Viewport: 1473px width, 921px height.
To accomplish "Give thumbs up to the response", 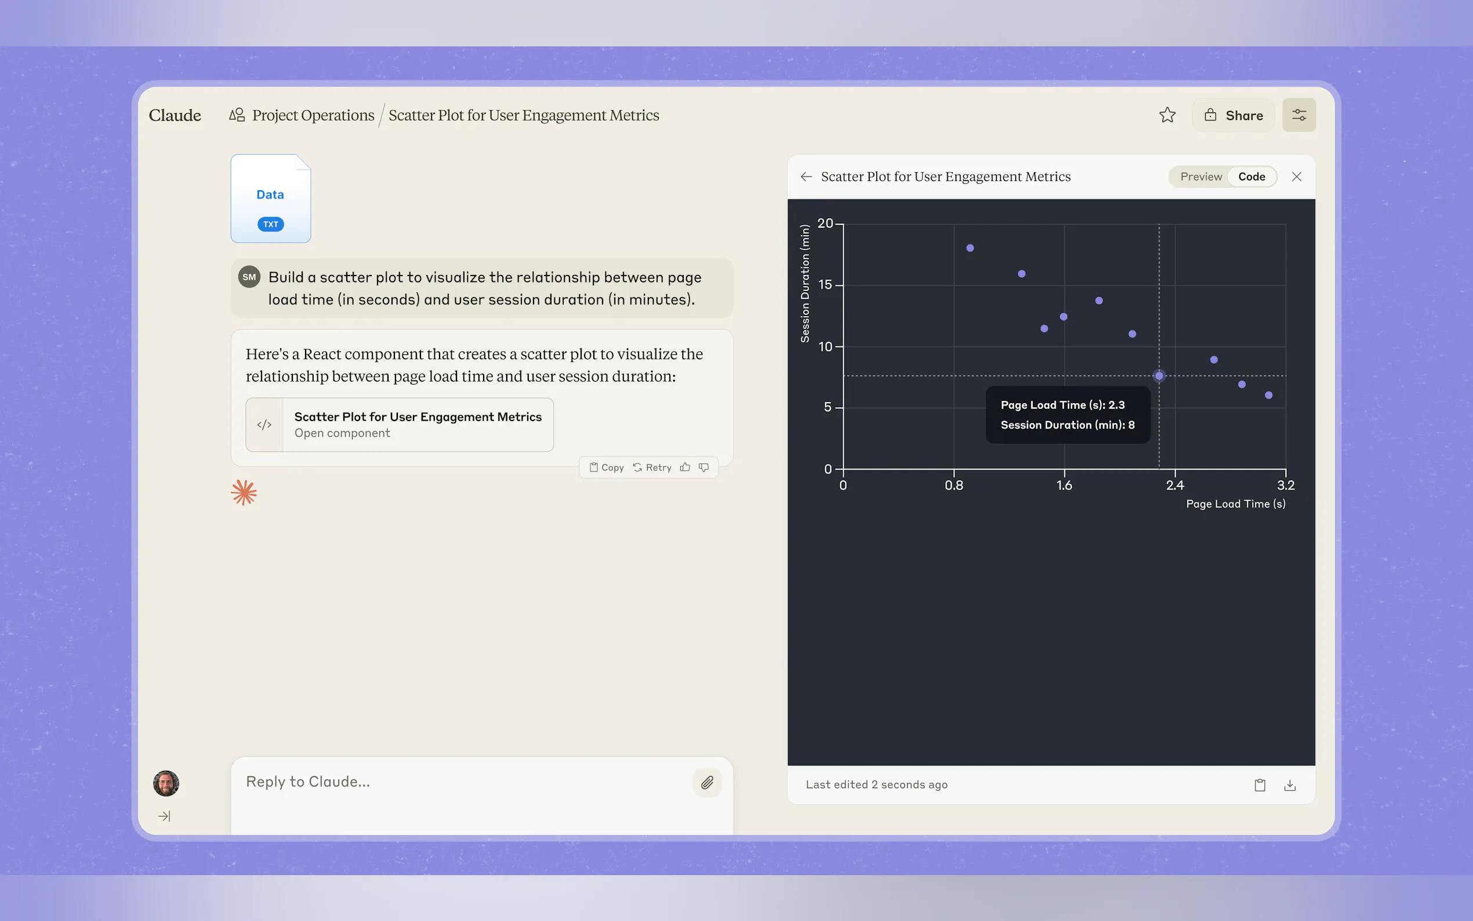I will 685,467.
